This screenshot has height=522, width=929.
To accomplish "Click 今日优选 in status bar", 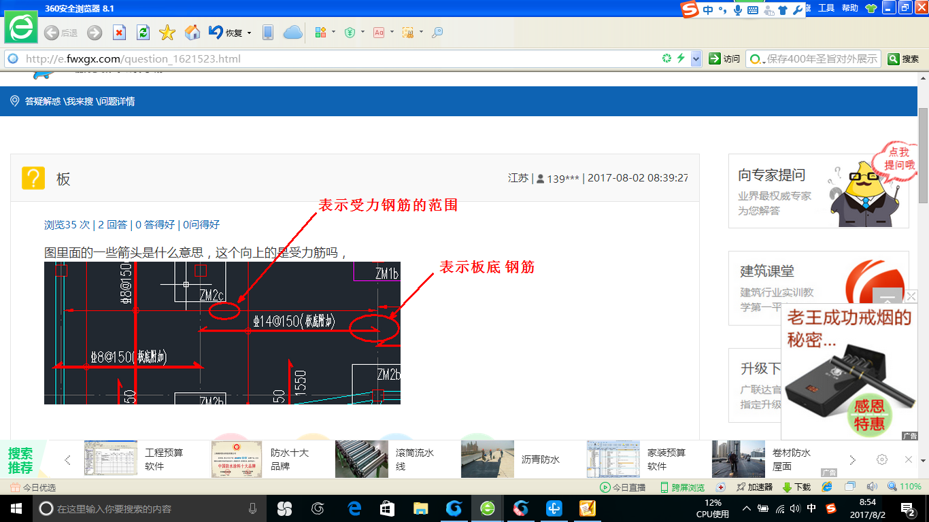I will (x=33, y=487).
